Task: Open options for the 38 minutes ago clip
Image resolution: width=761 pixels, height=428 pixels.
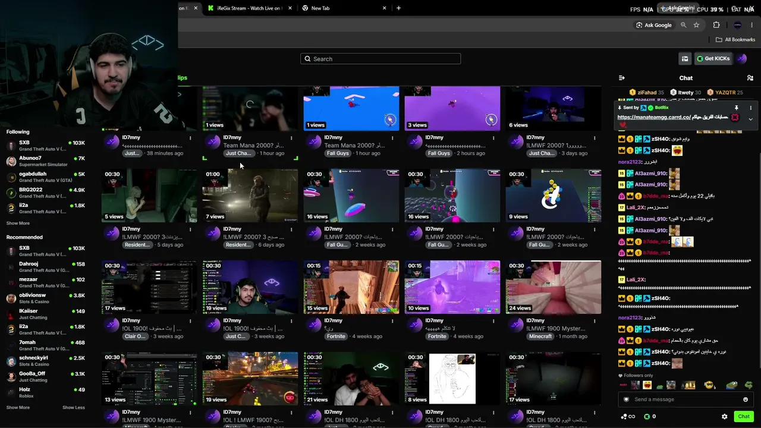Action: tap(190, 138)
